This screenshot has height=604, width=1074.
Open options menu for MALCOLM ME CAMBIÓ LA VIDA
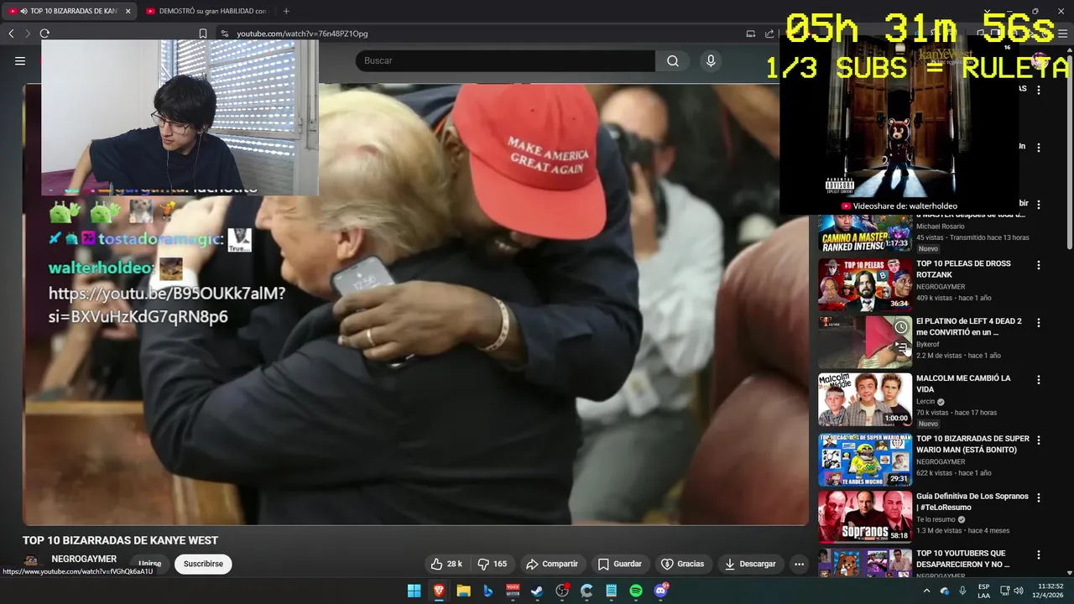click(x=1039, y=380)
